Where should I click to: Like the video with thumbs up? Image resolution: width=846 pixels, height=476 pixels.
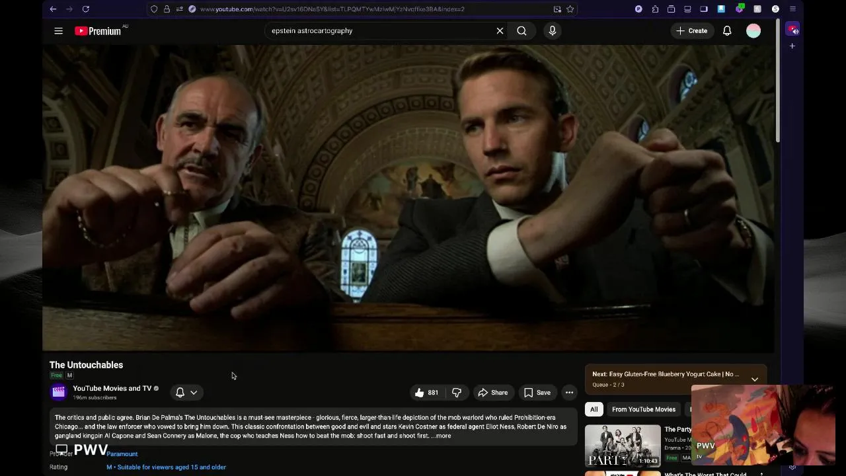[x=426, y=392]
